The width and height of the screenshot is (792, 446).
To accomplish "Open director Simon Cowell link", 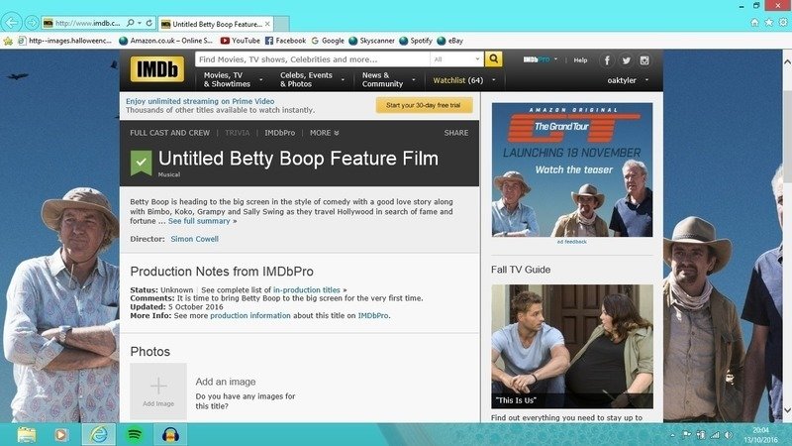I will [194, 239].
